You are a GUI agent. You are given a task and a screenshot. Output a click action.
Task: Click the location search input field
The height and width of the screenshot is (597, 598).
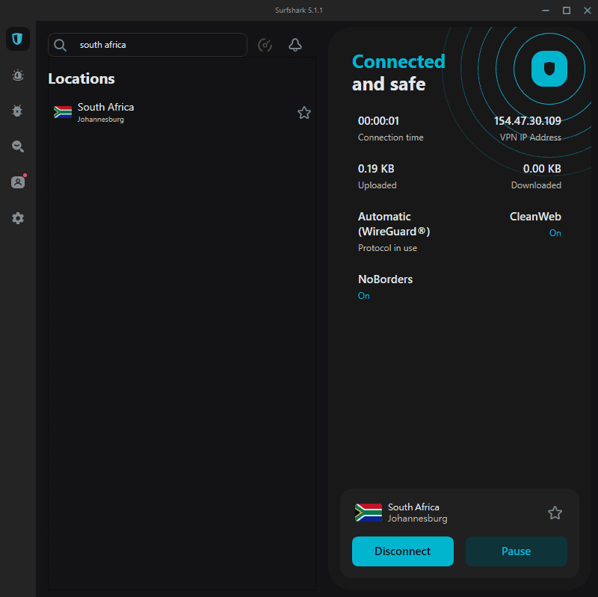click(147, 45)
